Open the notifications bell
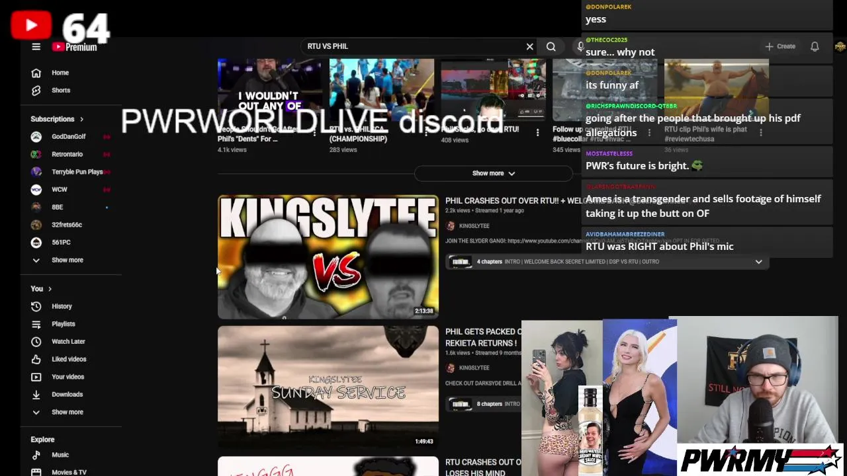The image size is (847, 476). tap(815, 46)
